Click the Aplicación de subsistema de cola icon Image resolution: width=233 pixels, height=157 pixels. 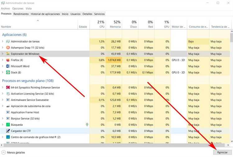click(8, 106)
